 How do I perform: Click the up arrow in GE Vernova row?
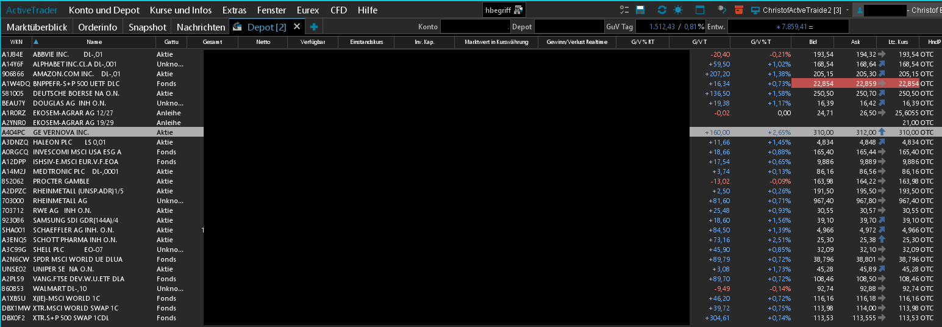[882, 132]
